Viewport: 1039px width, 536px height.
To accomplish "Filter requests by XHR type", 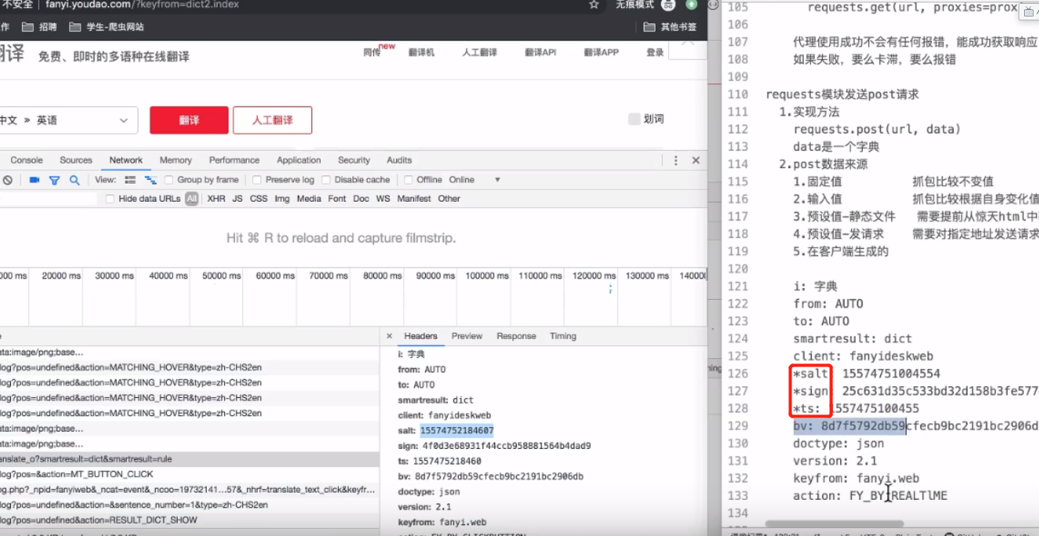I will point(216,199).
